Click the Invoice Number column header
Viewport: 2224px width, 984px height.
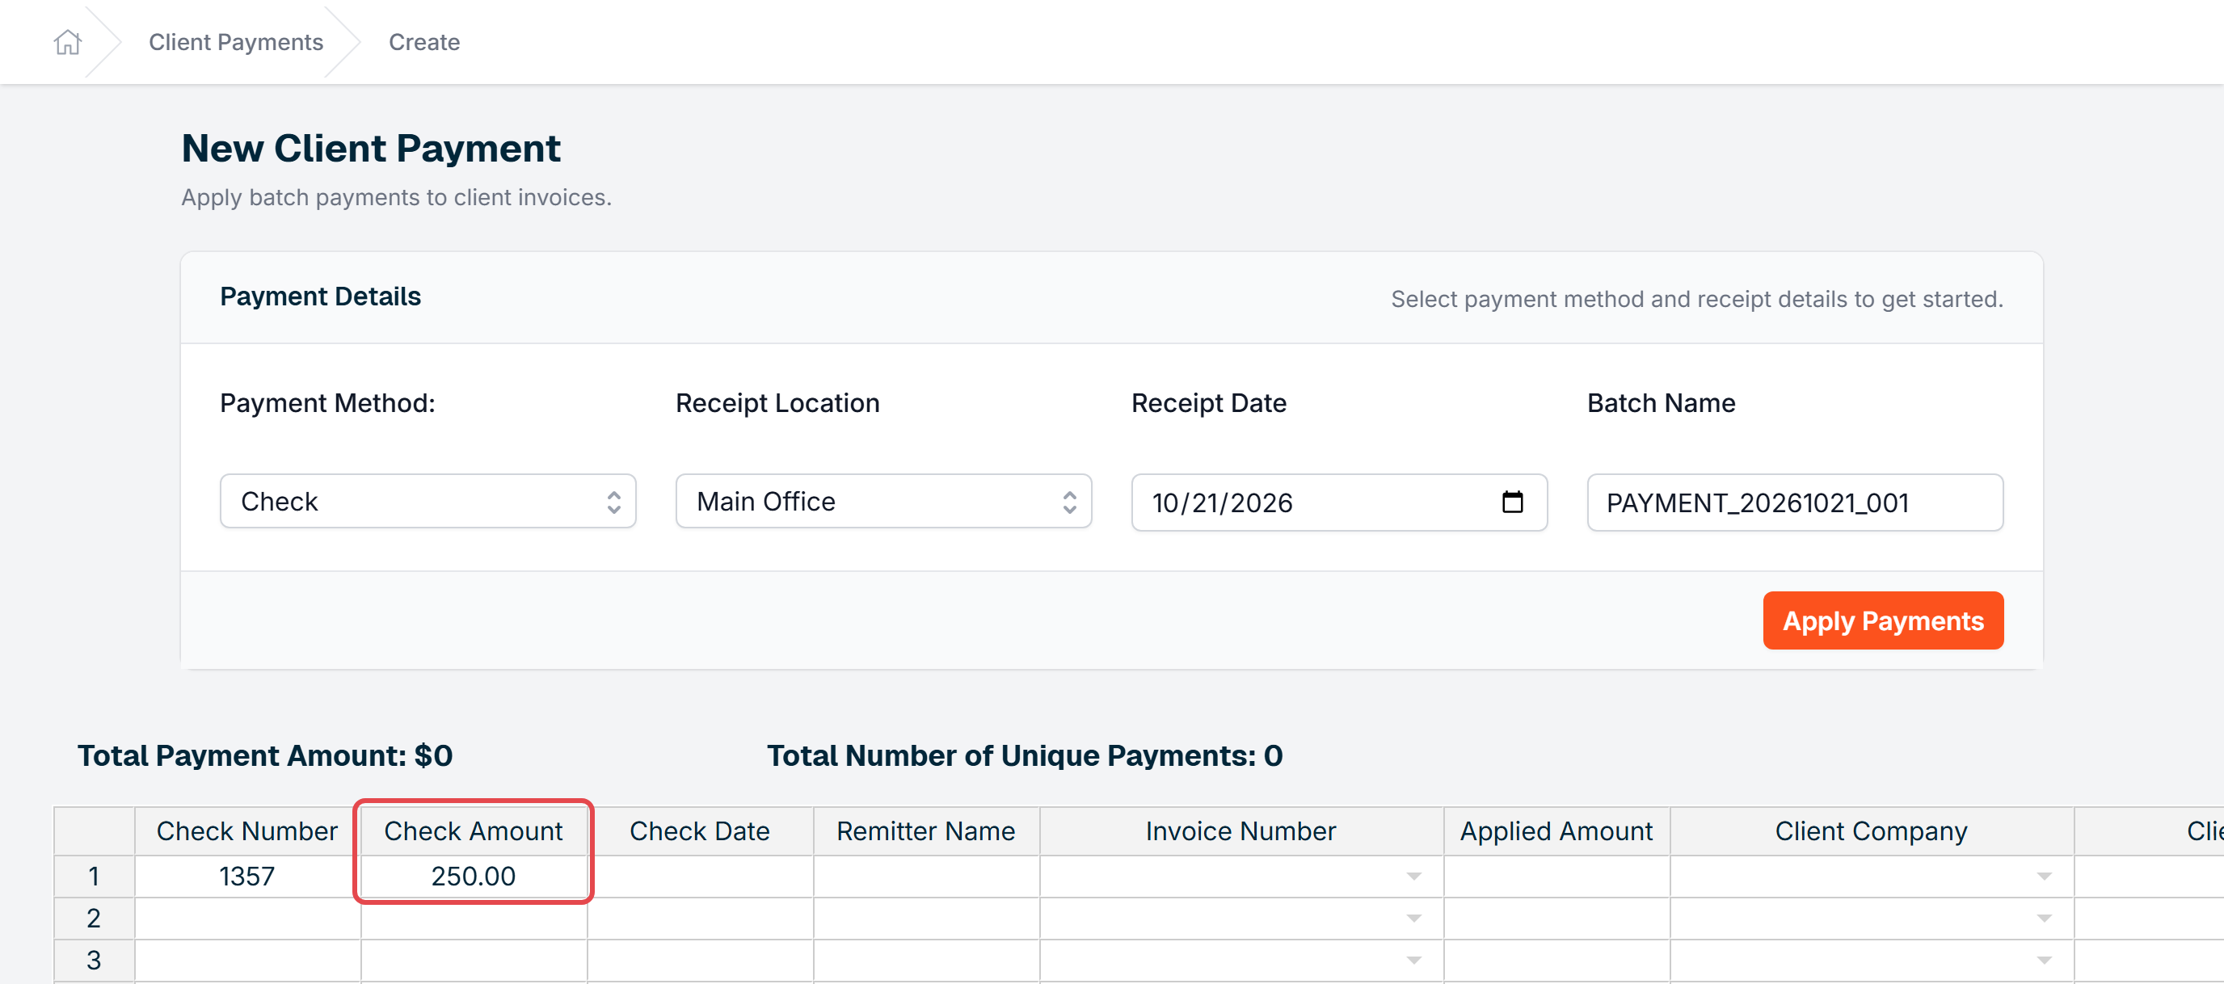1241,831
